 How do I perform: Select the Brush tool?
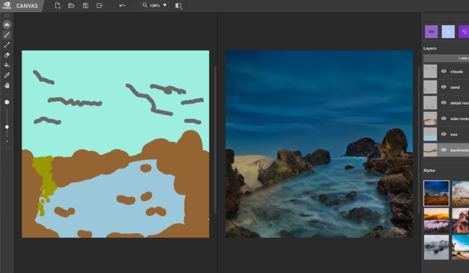click(7, 35)
